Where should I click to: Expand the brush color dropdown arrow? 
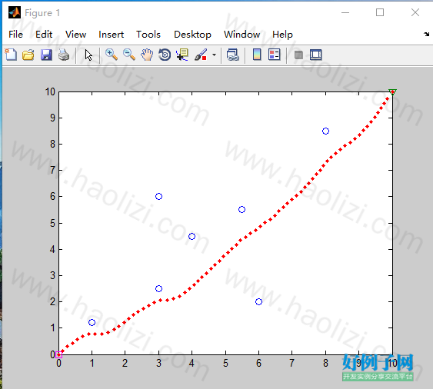tap(214, 55)
